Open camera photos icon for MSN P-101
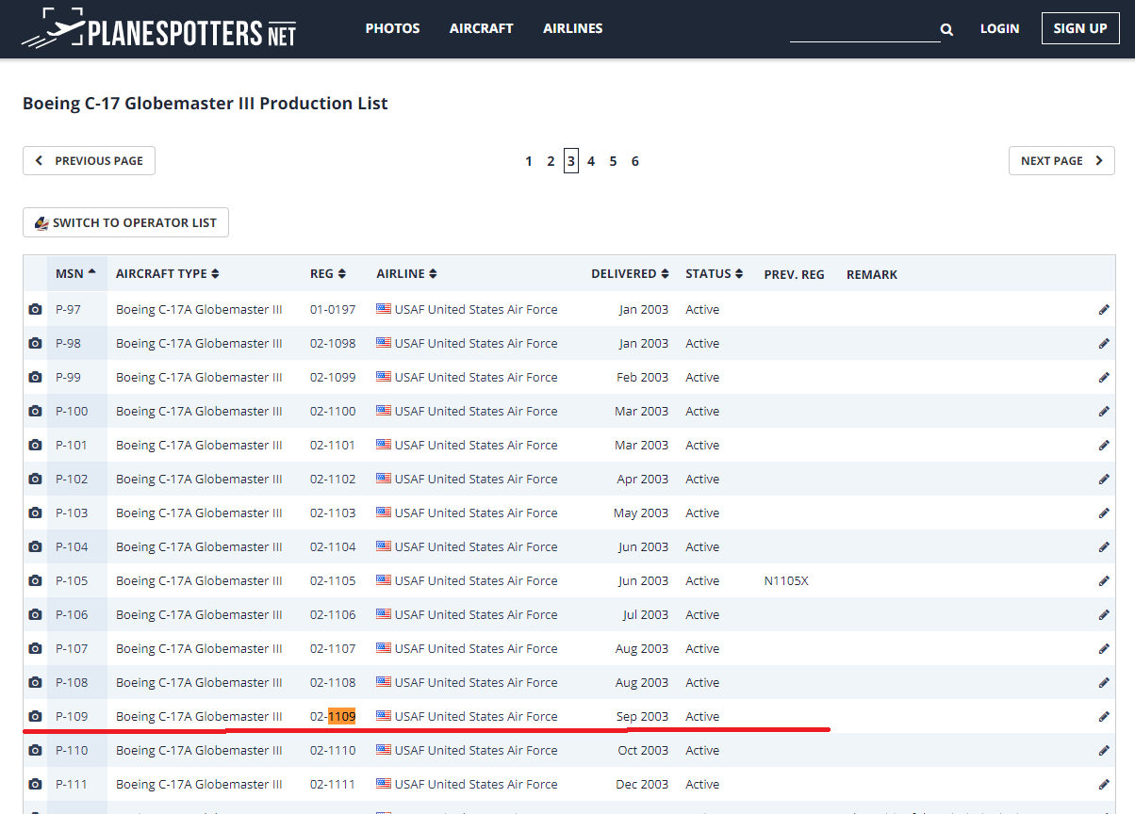 (35, 445)
